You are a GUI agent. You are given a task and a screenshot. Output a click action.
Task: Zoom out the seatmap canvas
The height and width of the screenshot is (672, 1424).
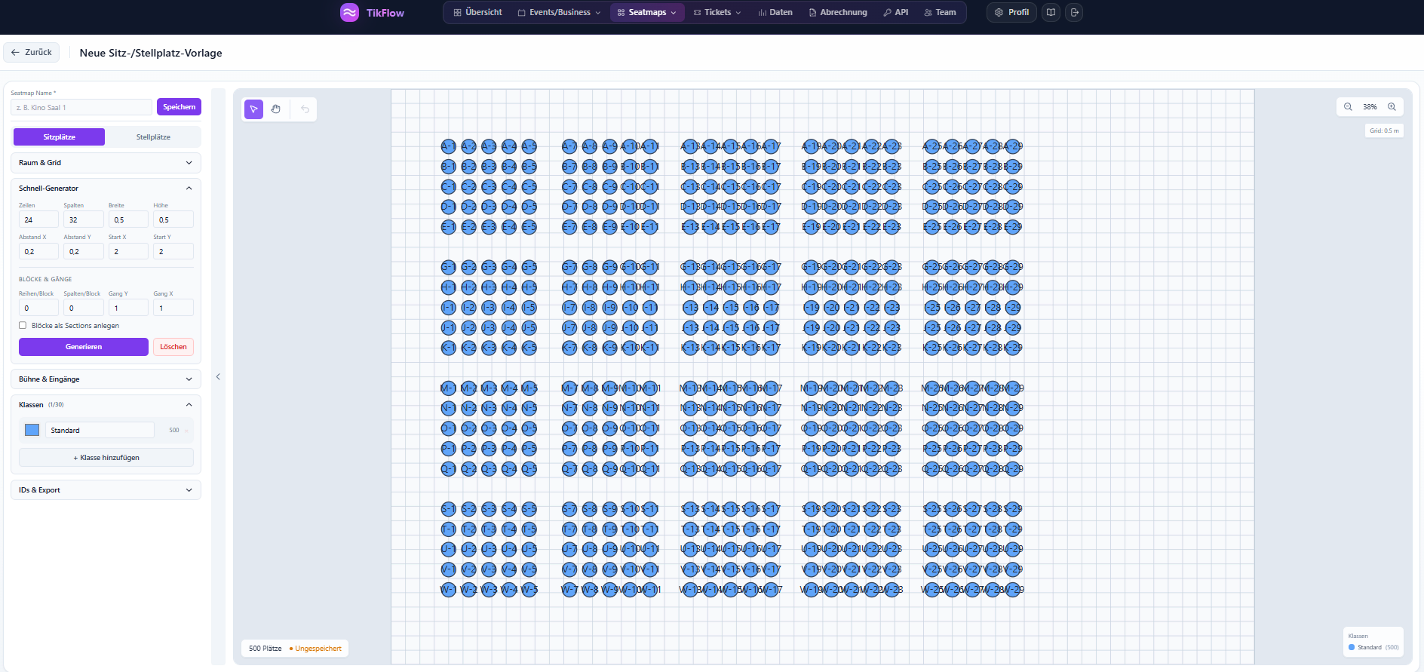tap(1348, 107)
